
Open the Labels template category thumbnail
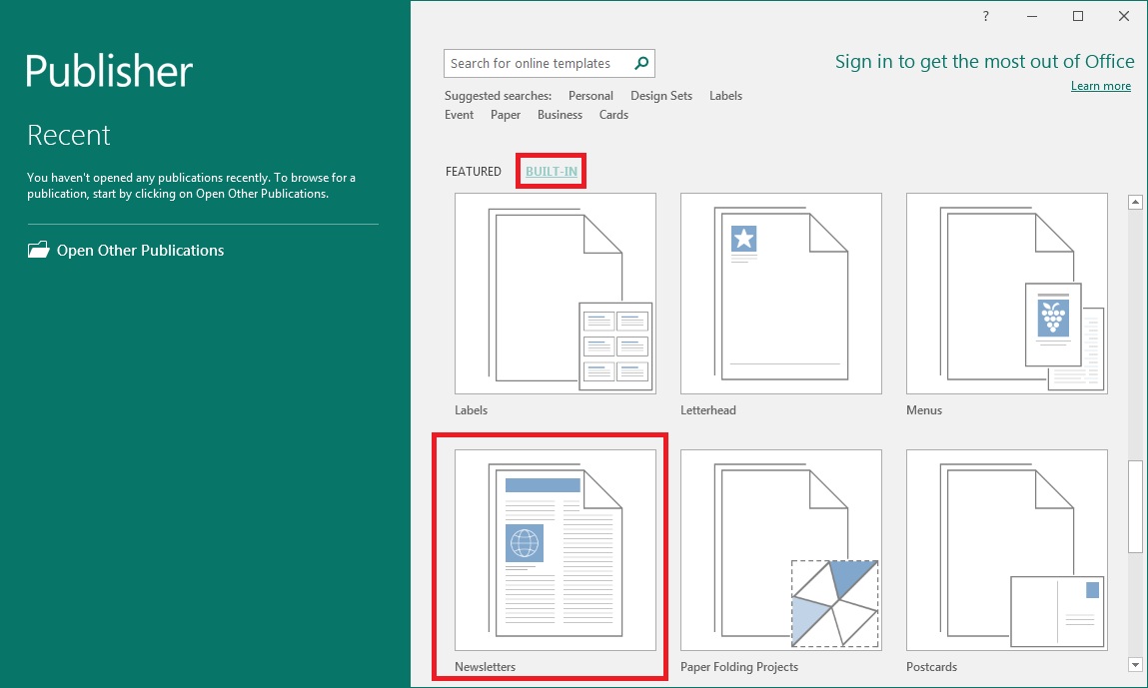click(555, 294)
